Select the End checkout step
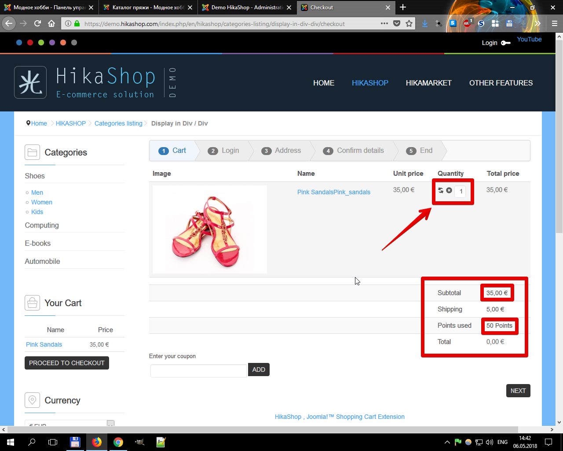Screen dimensions: 563x451 pyautogui.click(x=419, y=151)
